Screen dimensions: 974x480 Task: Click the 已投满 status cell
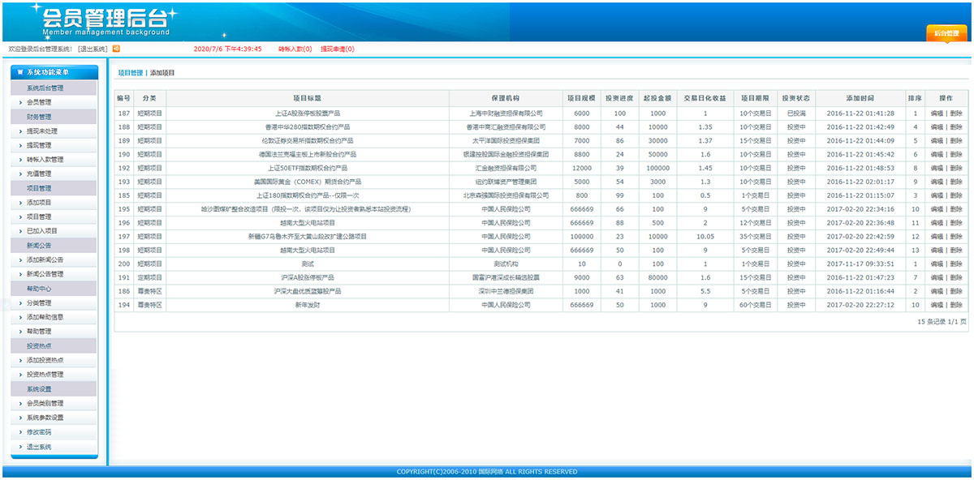click(x=795, y=114)
